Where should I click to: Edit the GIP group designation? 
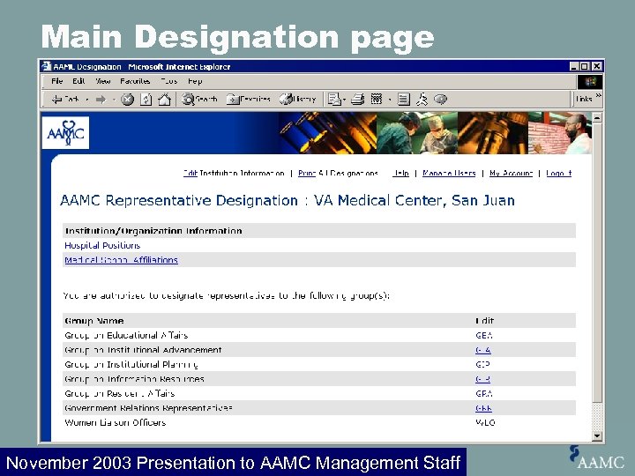pos(482,364)
